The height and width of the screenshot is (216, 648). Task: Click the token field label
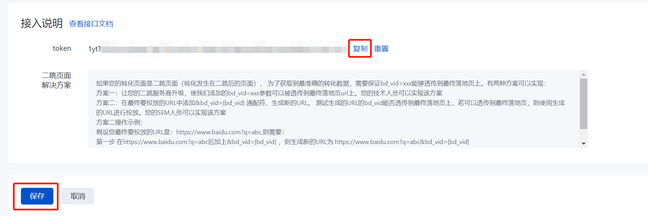coord(62,48)
